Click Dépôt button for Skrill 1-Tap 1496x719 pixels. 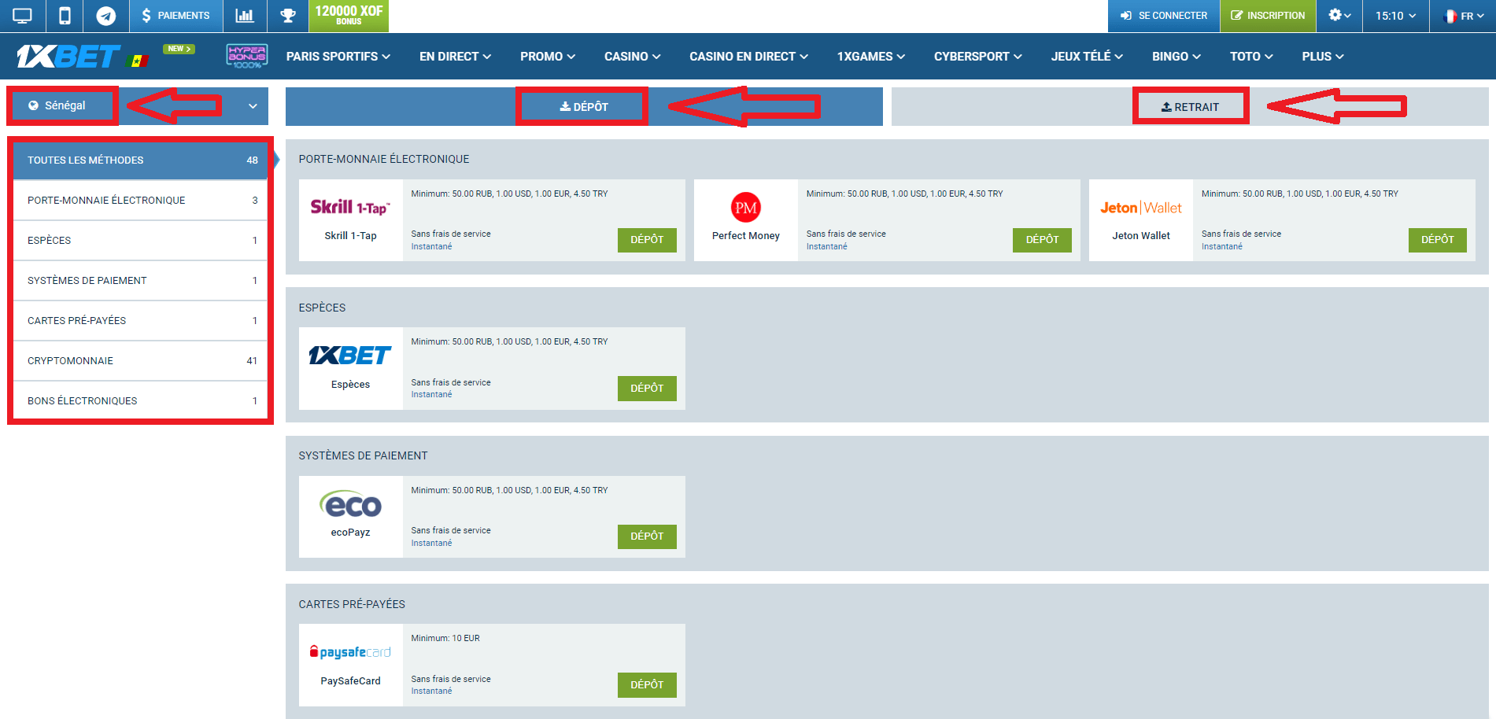point(647,240)
